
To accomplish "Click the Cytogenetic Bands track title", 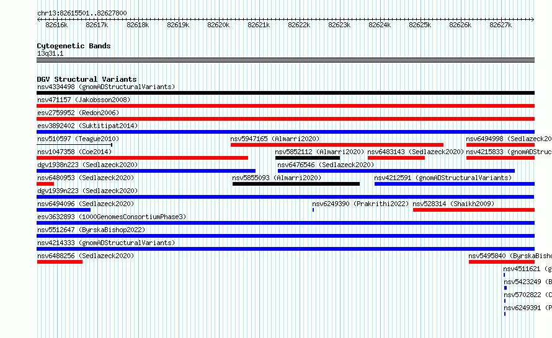I will point(74,46).
